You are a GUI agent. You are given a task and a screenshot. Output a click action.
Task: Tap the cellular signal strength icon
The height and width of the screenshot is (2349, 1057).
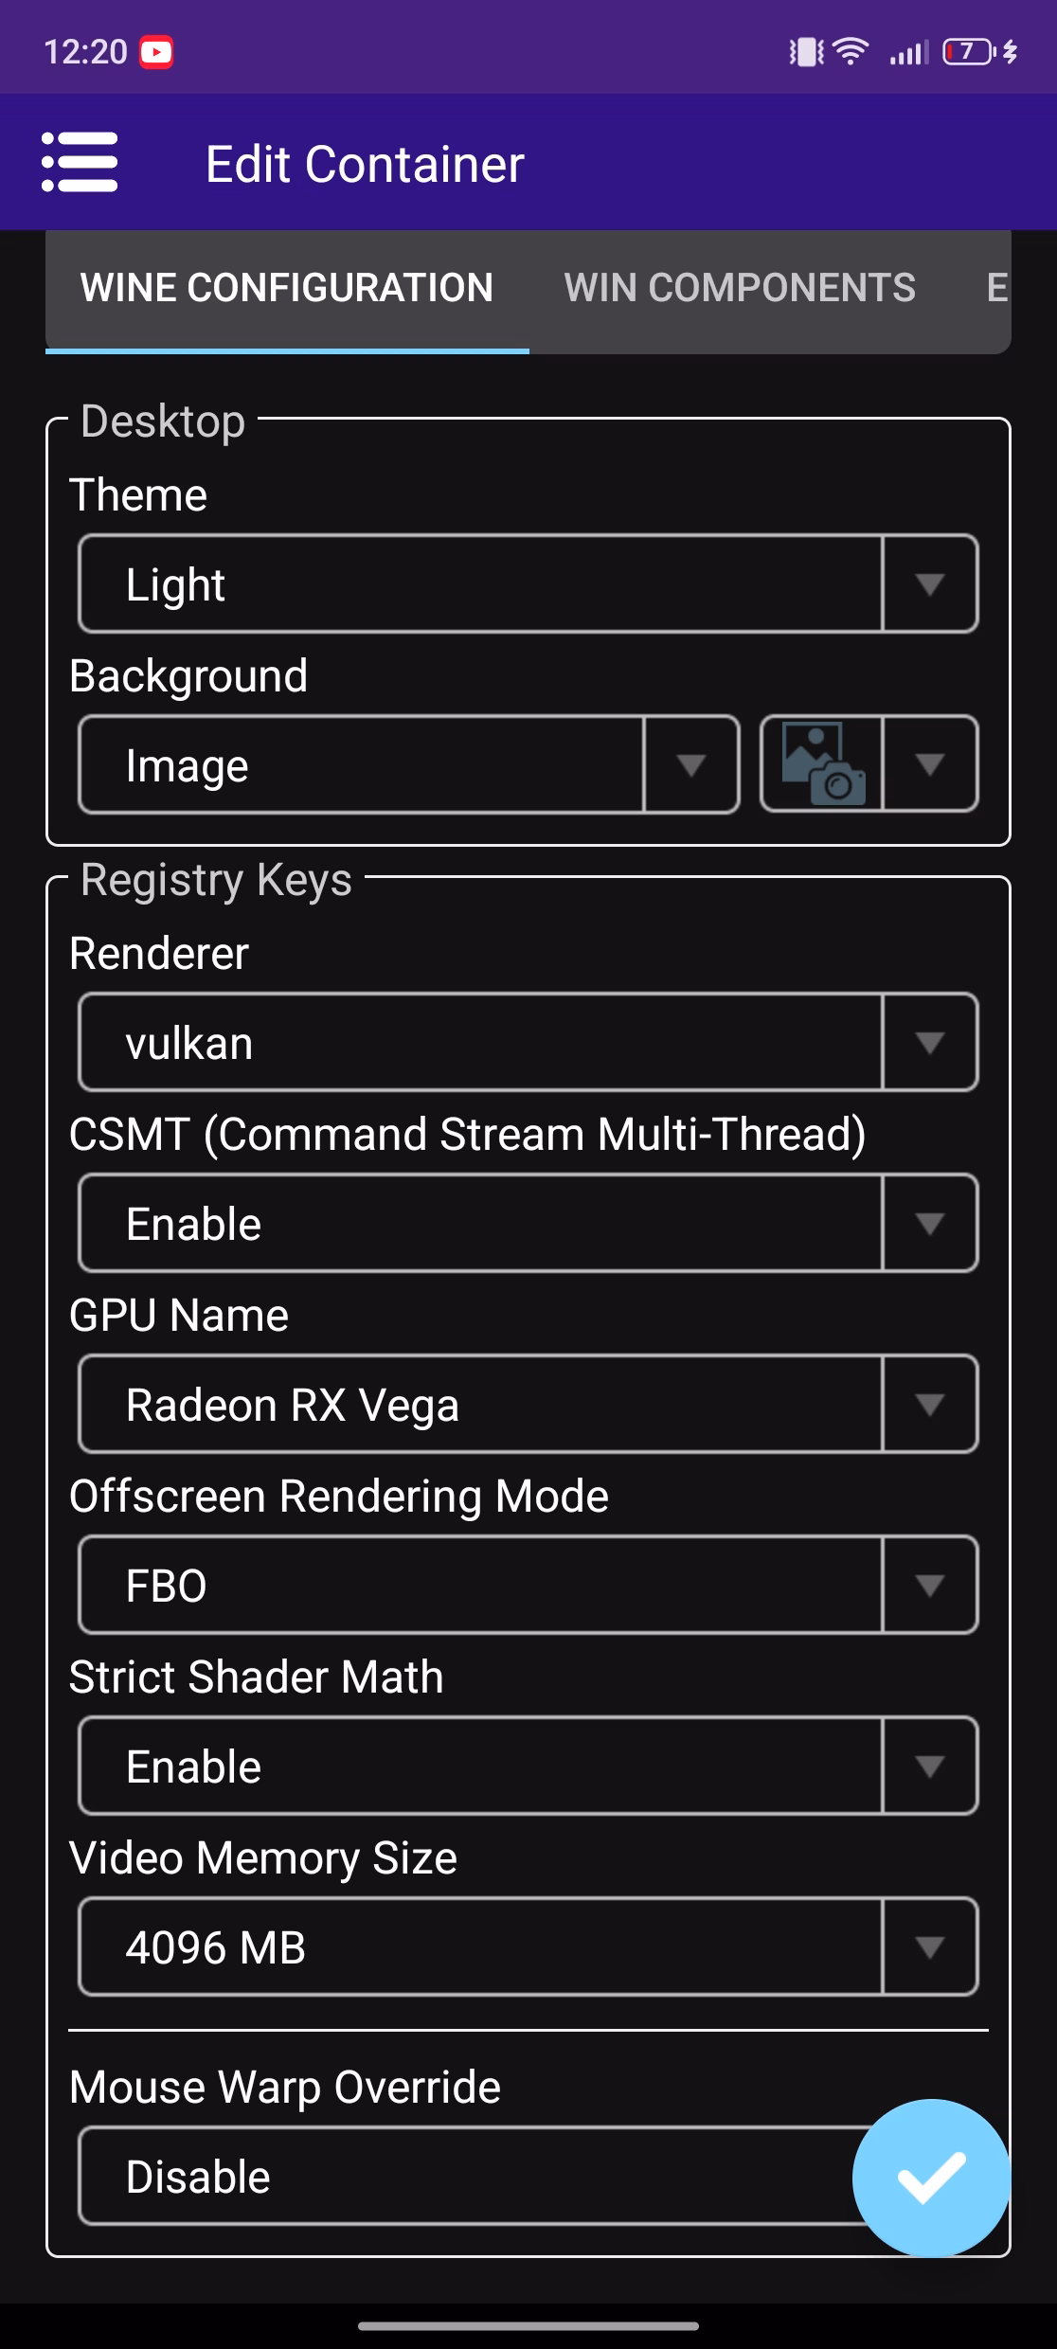(x=908, y=52)
